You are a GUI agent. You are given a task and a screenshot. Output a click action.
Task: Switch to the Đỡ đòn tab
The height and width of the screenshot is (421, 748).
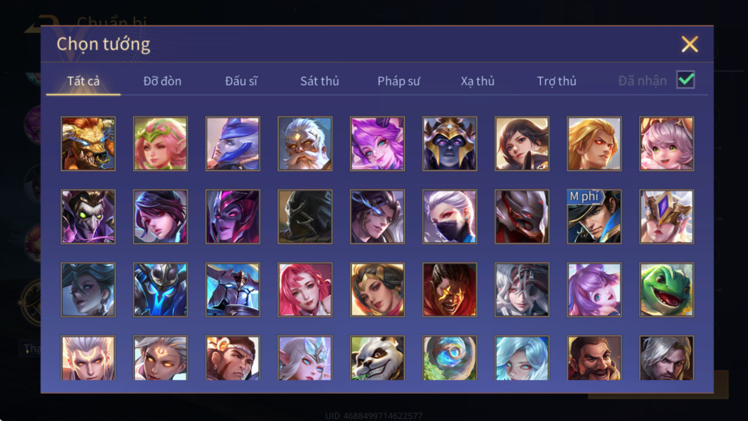(162, 81)
